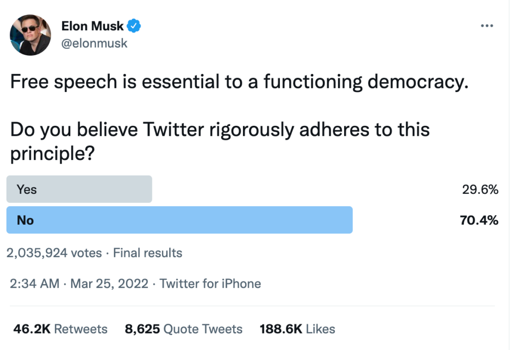View the 8,625 Quote Tweets

tap(184, 329)
